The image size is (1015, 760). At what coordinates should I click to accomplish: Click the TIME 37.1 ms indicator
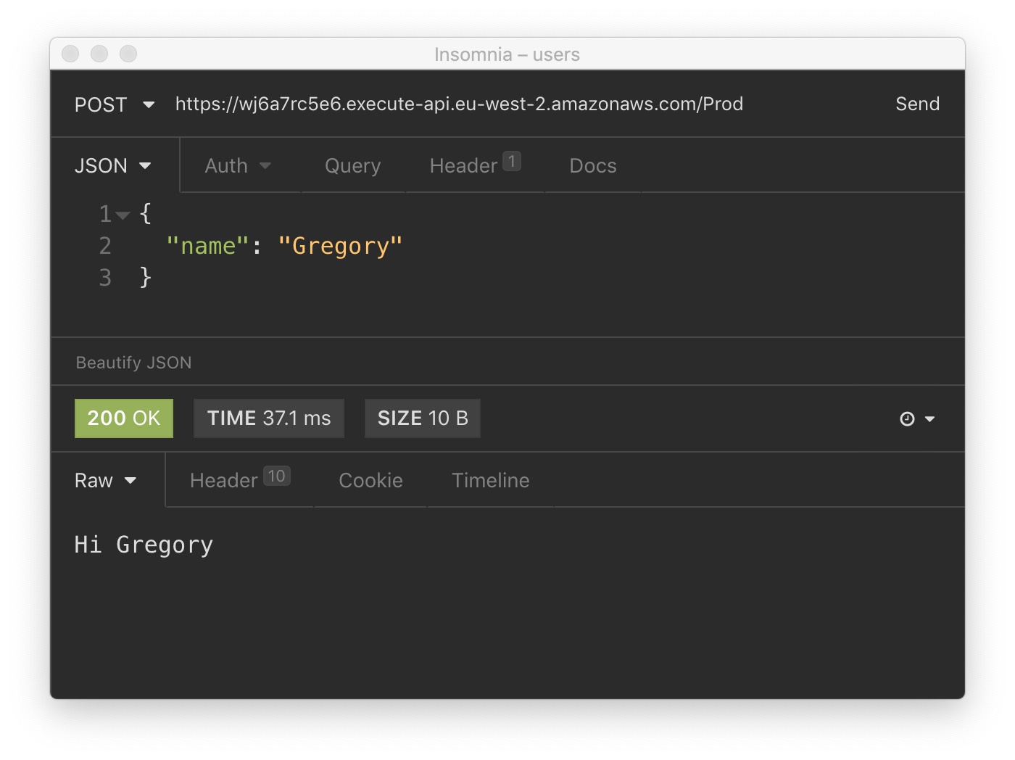click(x=268, y=418)
